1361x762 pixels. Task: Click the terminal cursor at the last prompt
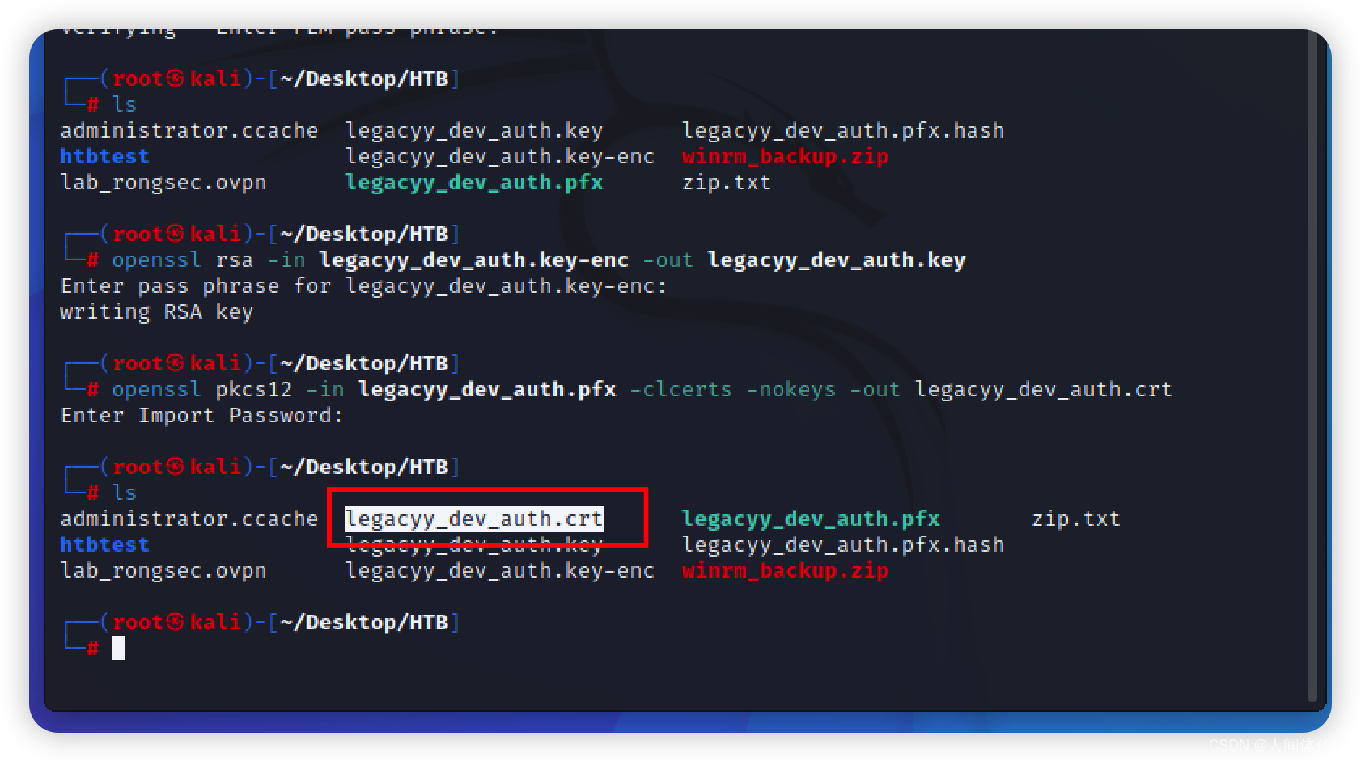coord(118,648)
